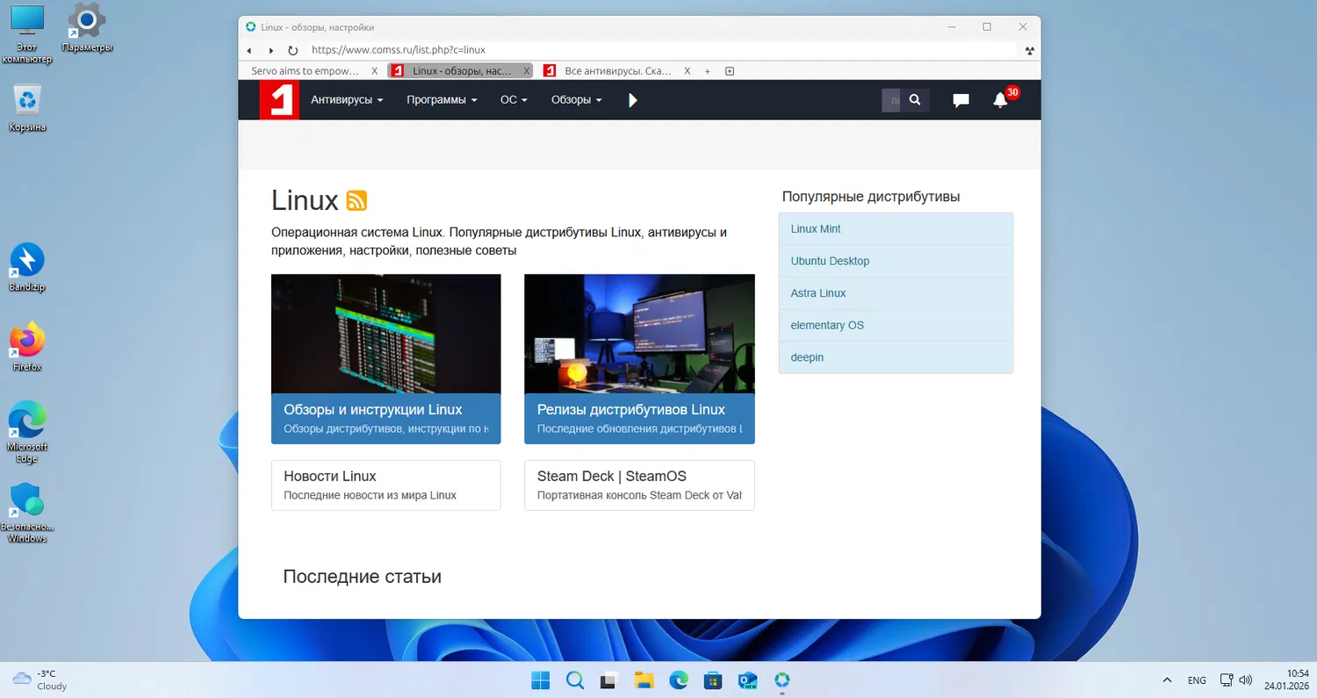The height and width of the screenshot is (698, 1317).
Task: Click the speaker volume icon in the tray
Action: point(1245,680)
